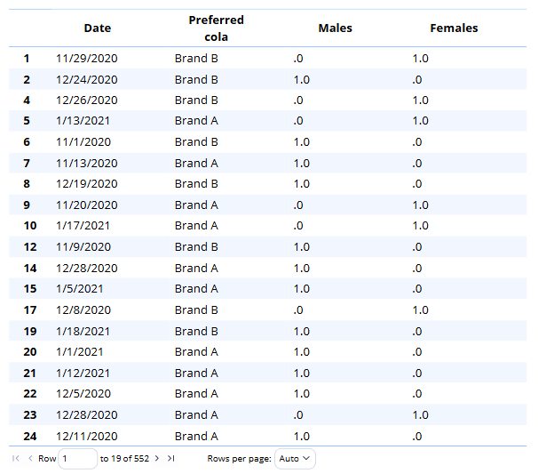The width and height of the screenshot is (538, 474).
Task: Open the Rows per page dropdown
Action: 295,458
